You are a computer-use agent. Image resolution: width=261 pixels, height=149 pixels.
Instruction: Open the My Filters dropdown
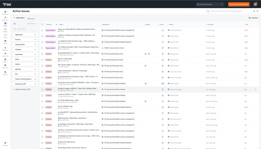click(x=32, y=24)
